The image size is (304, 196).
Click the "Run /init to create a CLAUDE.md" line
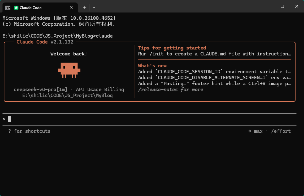pos(214,54)
